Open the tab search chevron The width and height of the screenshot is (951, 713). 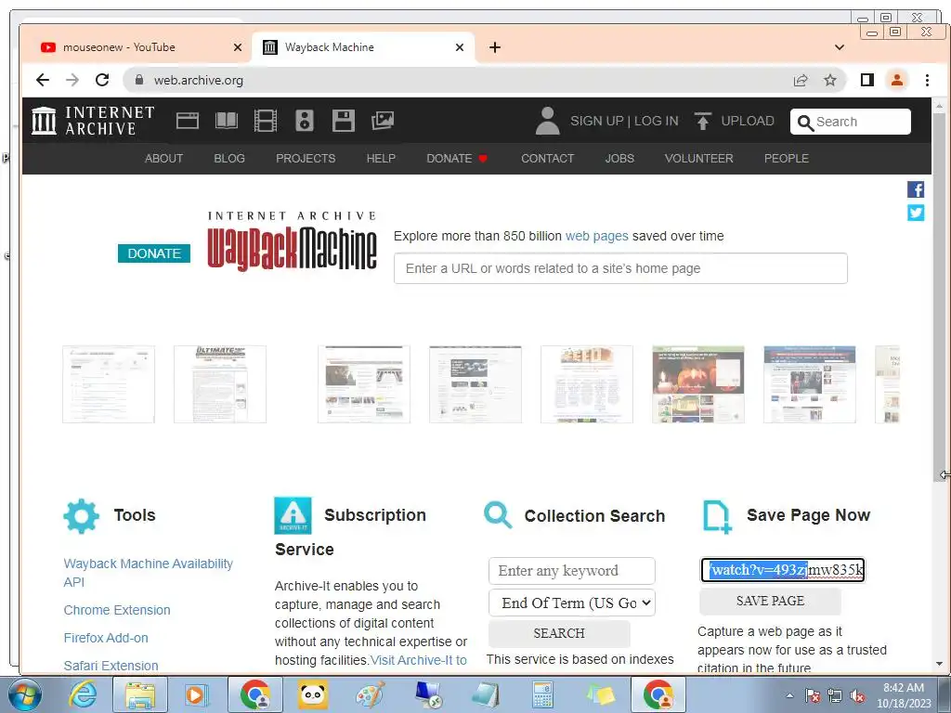[840, 47]
